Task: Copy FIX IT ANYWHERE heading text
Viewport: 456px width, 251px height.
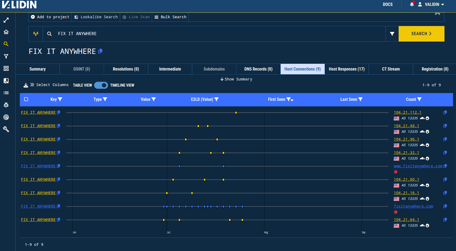Action: point(100,51)
